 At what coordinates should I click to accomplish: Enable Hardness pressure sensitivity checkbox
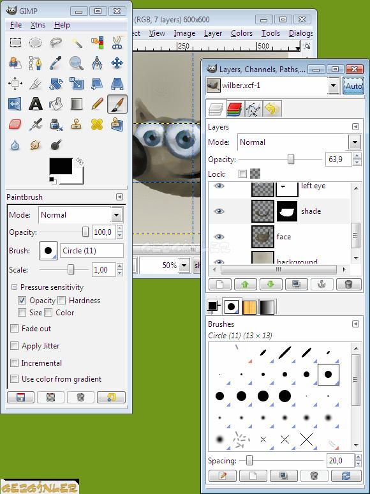[62, 300]
